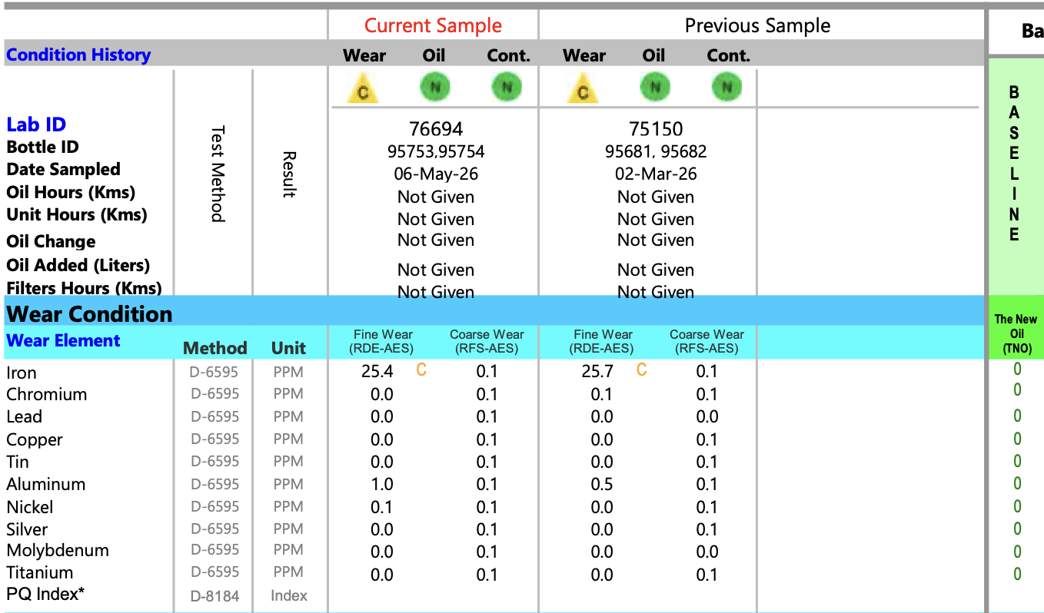Select lab ID 76694
Screen dimensions: 1044x613
tap(436, 129)
